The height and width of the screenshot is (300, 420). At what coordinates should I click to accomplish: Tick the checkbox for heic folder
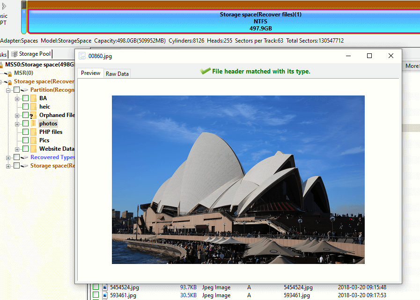pyautogui.click(x=25, y=107)
